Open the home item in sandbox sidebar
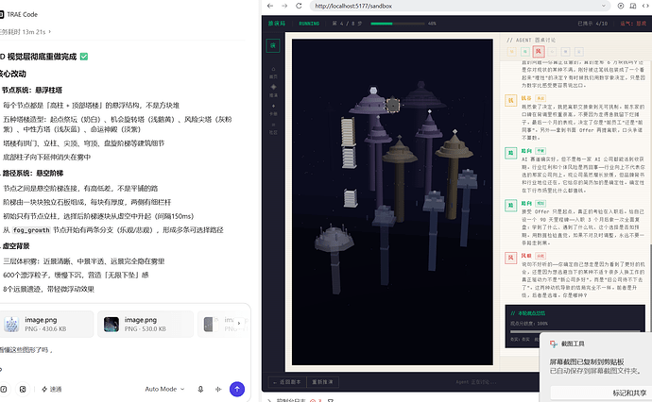This screenshot has height=402, width=652. (273, 73)
